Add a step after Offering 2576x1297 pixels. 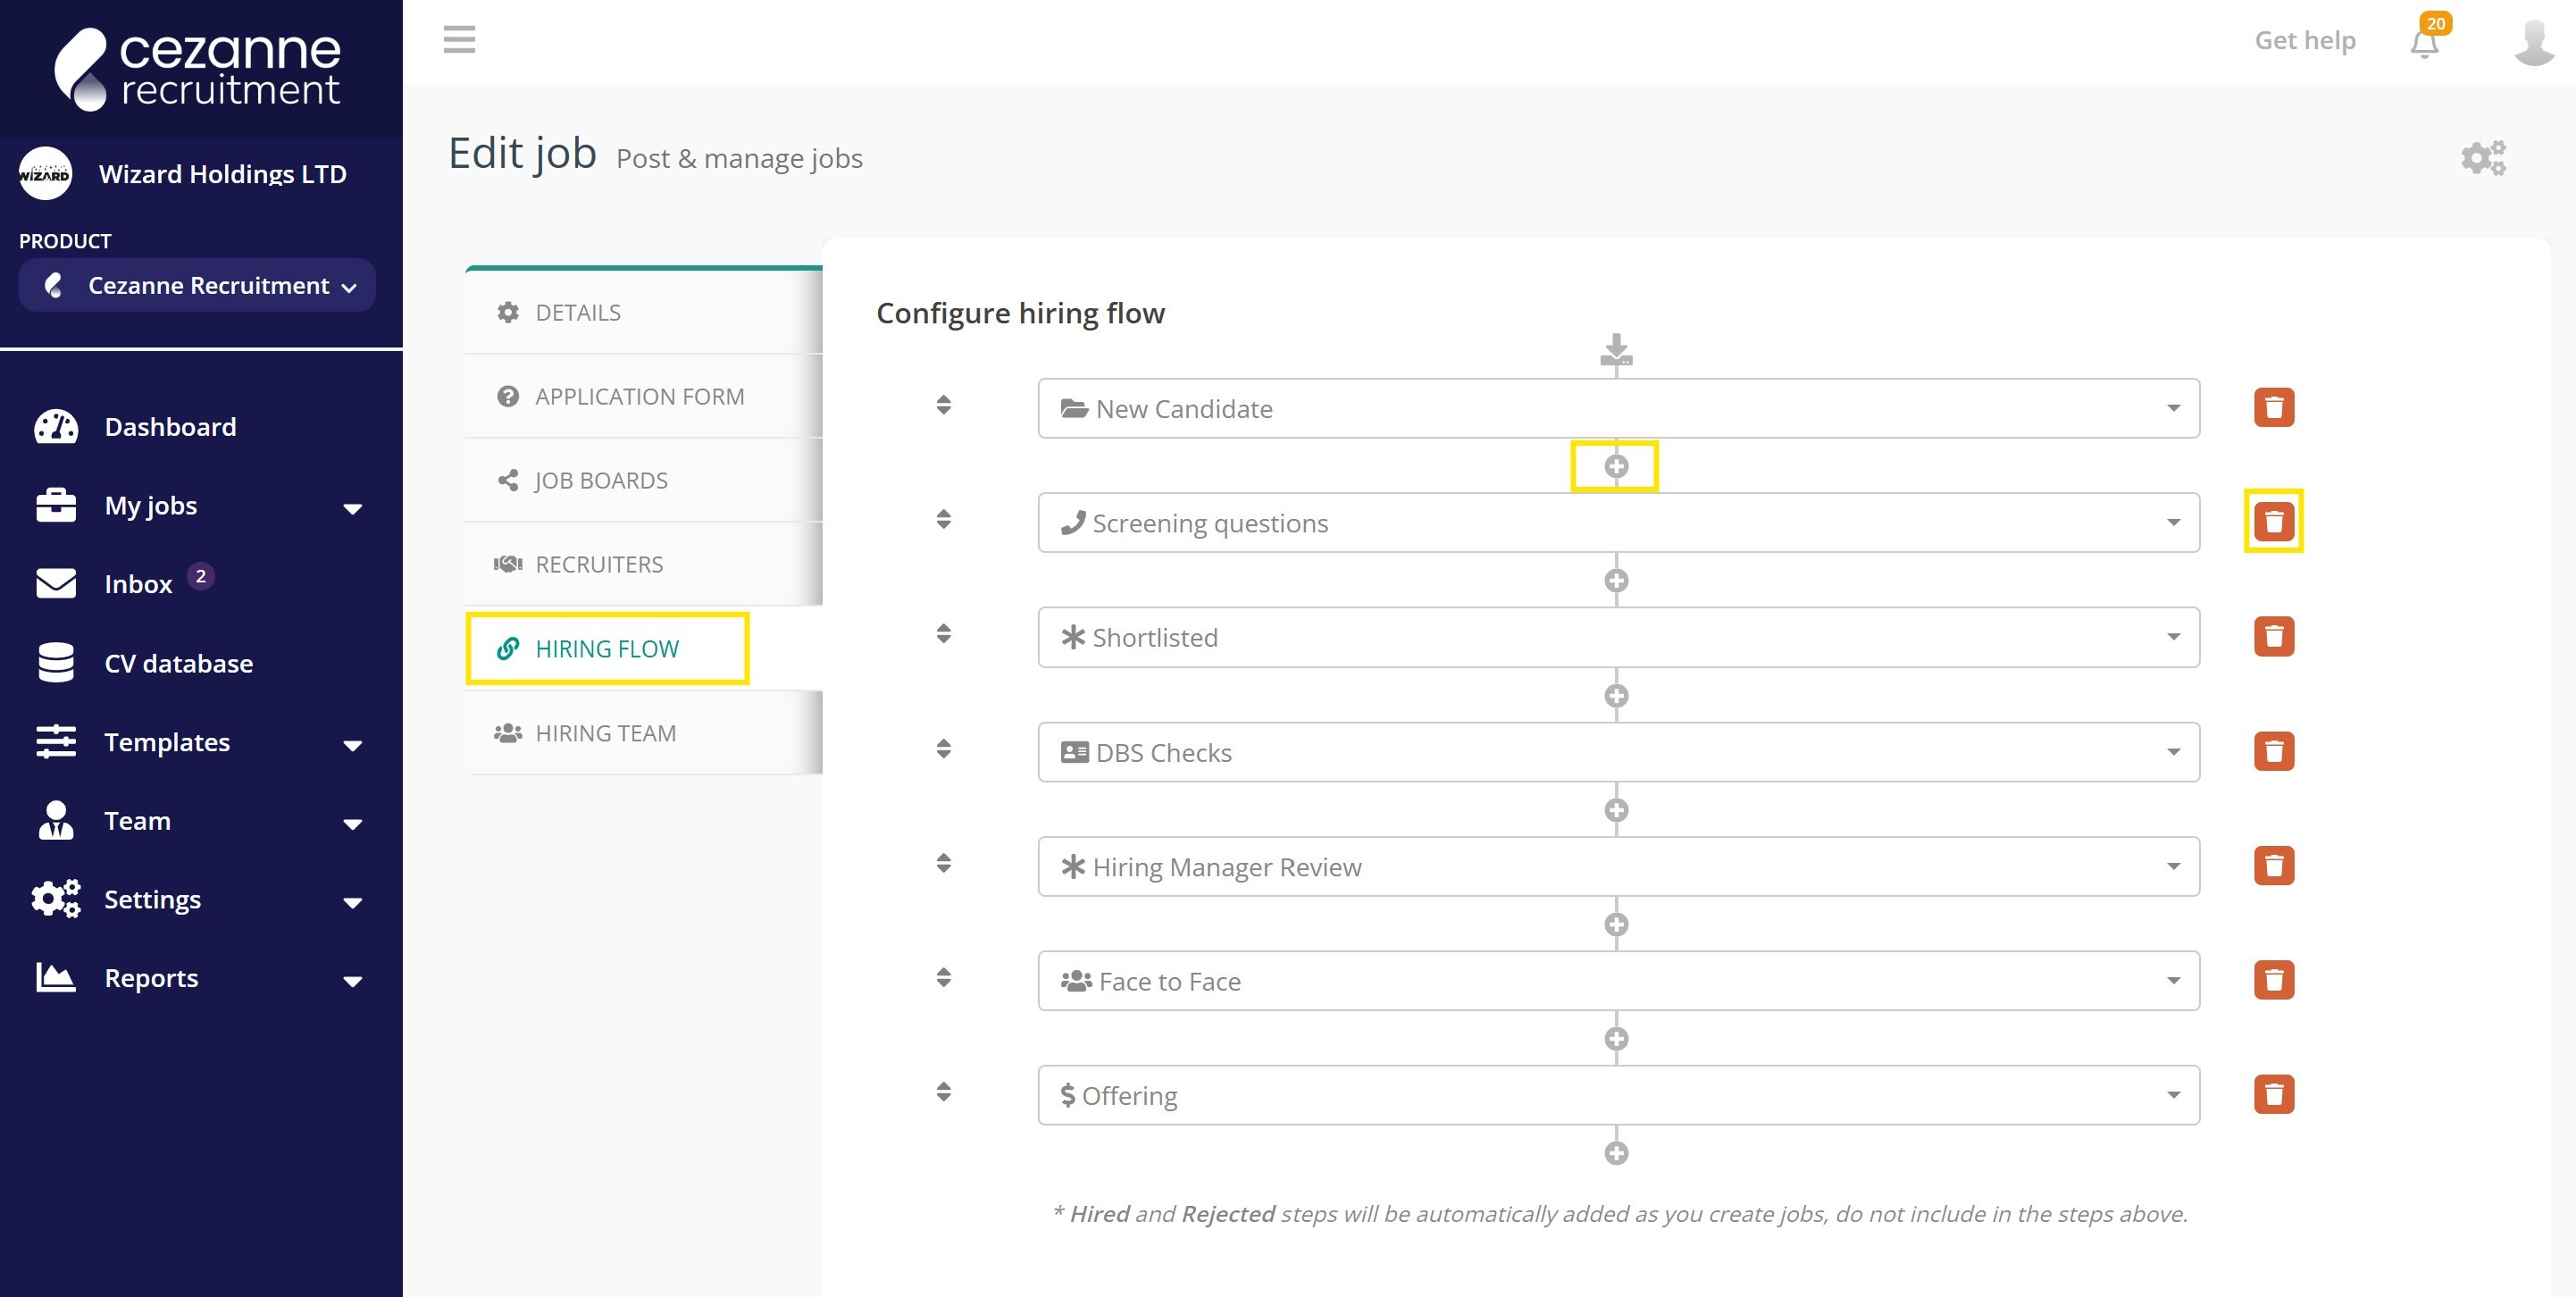pyautogui.click(x=1616, y=1153)
